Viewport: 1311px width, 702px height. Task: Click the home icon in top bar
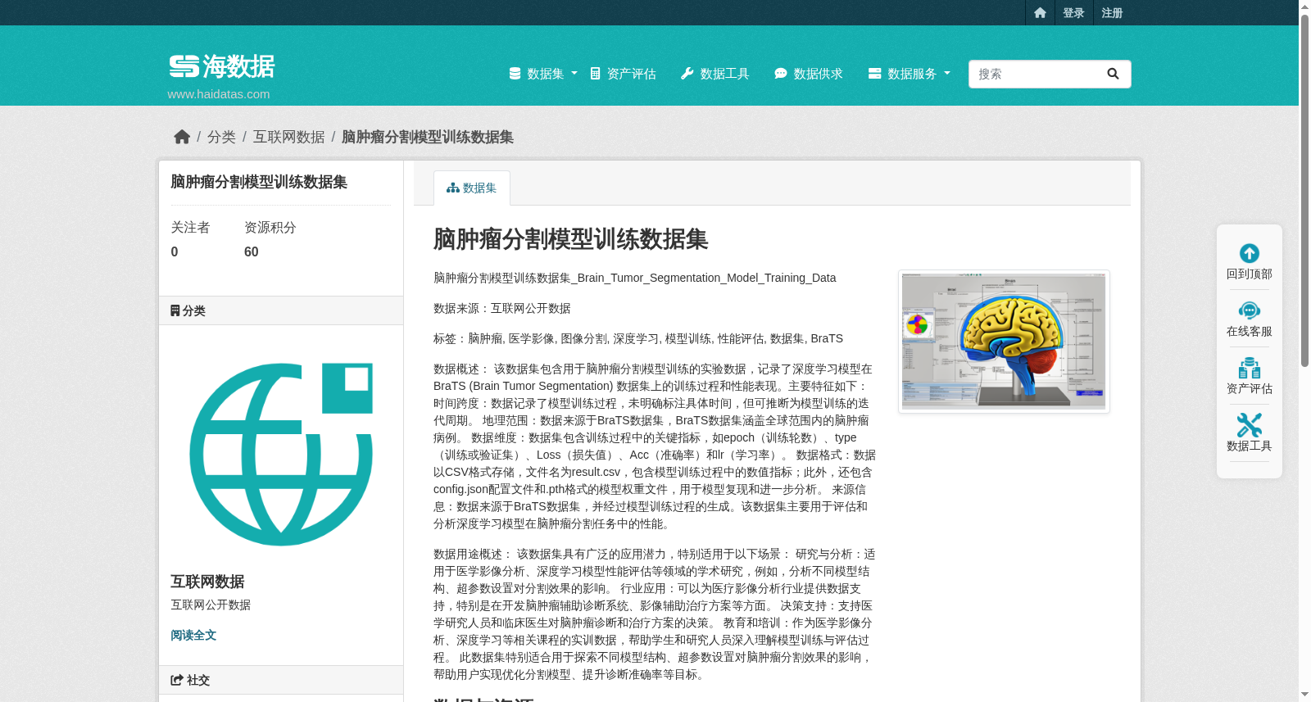click(1040, 13)
